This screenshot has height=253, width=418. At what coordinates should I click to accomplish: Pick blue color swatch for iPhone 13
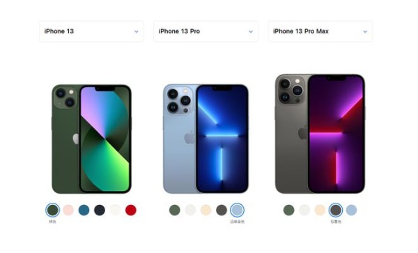point(84,210)
